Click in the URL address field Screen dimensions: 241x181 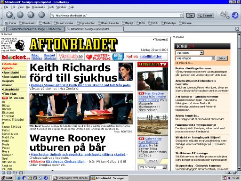click(x=116, y=15)
